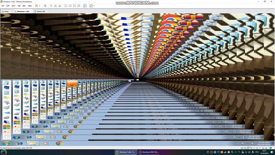Click the VMware message log icon in status bar
Viewport: 275px width, 155px height.
271,148
